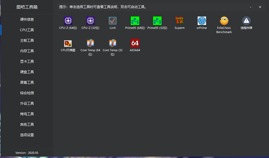Select the wPrime icon
Image resolution: width=269 pixels, height=158 pixels.
[202, 21]
